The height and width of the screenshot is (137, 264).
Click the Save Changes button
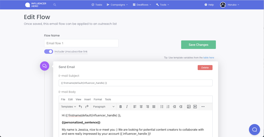(x=198, y=45)
